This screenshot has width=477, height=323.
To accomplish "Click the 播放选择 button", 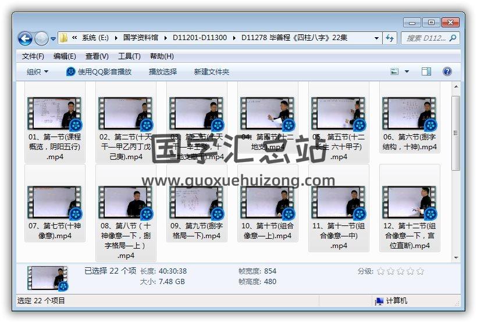I will point(163,71).
